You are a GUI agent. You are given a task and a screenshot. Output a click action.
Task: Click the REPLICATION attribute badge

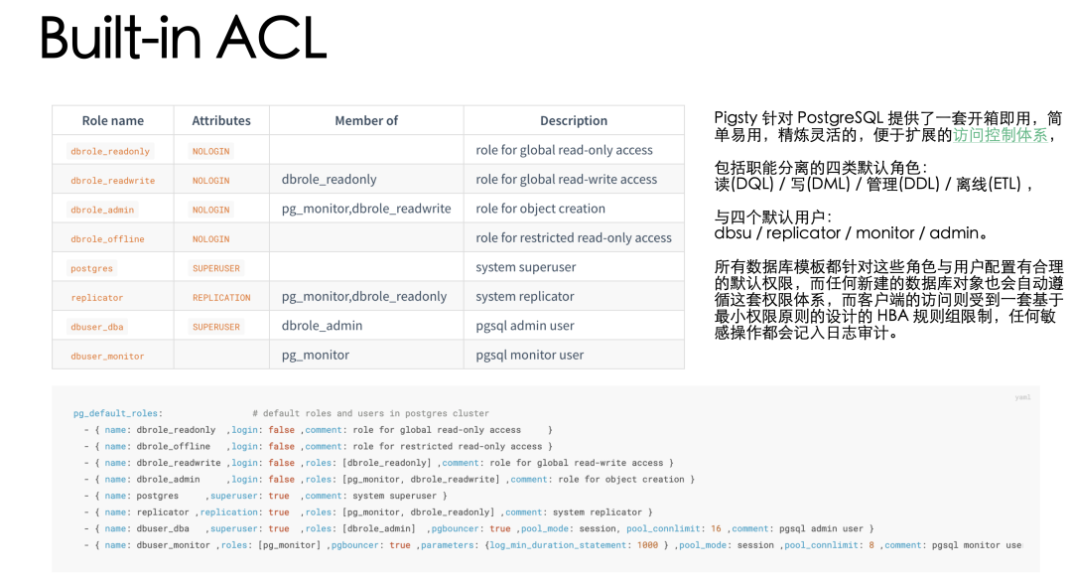click(221, 298)
